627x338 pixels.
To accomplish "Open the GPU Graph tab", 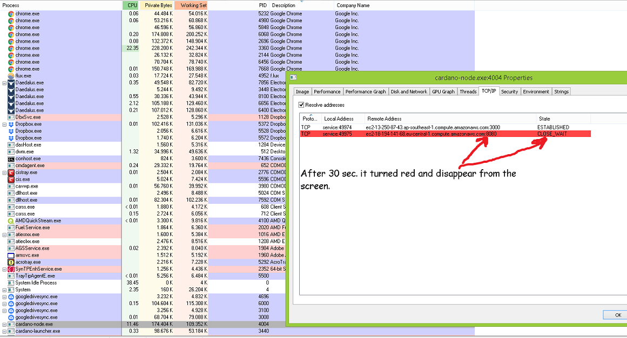I will point(443,92).
